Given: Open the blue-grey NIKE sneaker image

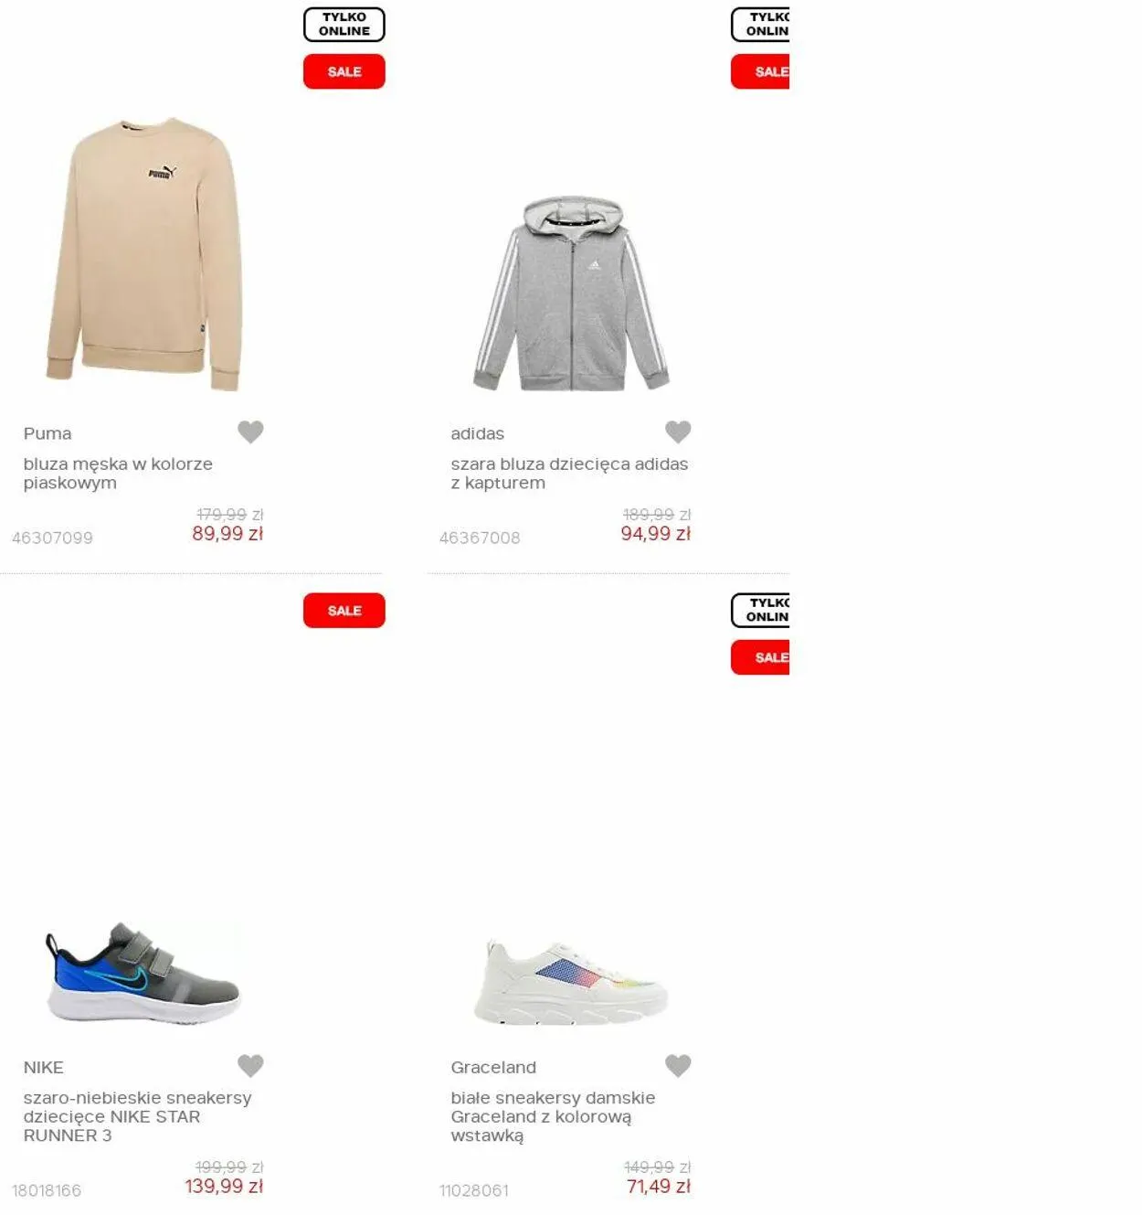Looking at the screenshot, I should [x=143, y=974].
